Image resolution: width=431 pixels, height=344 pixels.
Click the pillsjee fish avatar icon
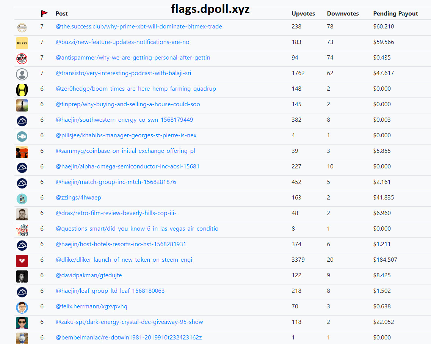tap(22, 136)
